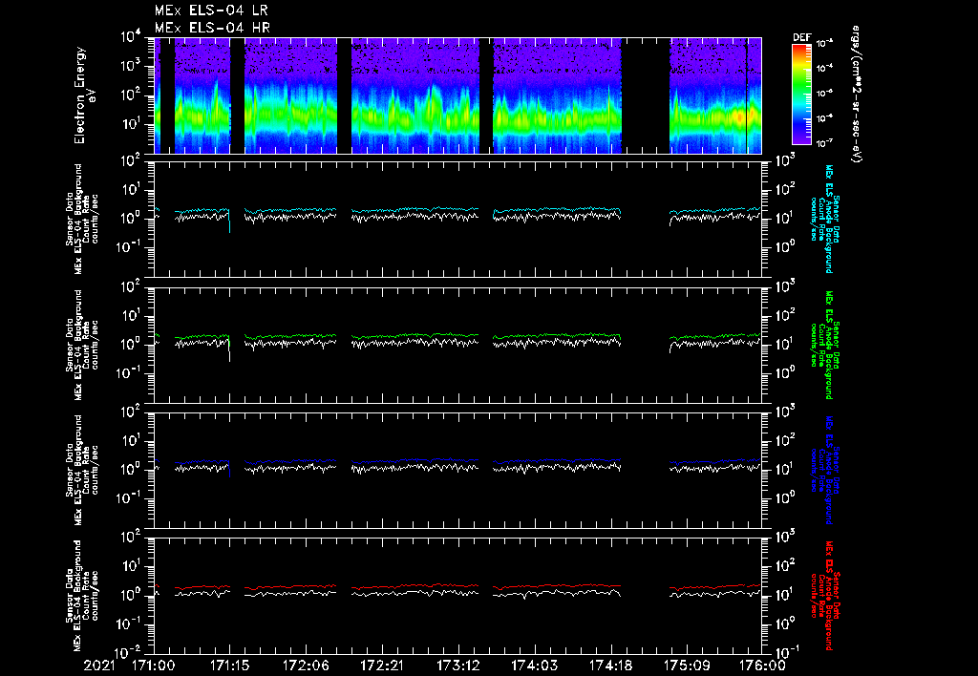Image resolution: width=978 pixels, height=676 pixels.
Task: Click the blue Anode Background right-axis label
Action: tap(824, 470)
